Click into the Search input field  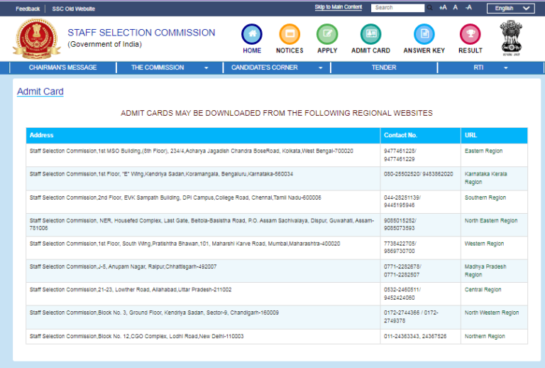pos(397,8)
